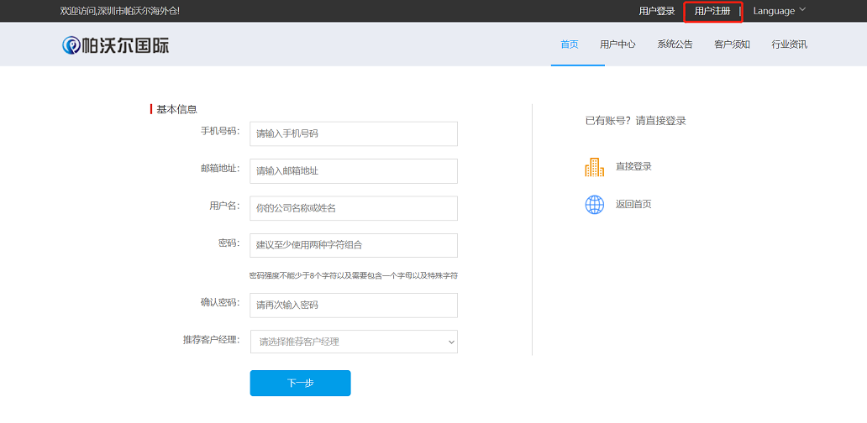The width and height of the screenshot is (867, 423).
Task: Click the 返回首页 link text
Action: [x=633, y=204]
